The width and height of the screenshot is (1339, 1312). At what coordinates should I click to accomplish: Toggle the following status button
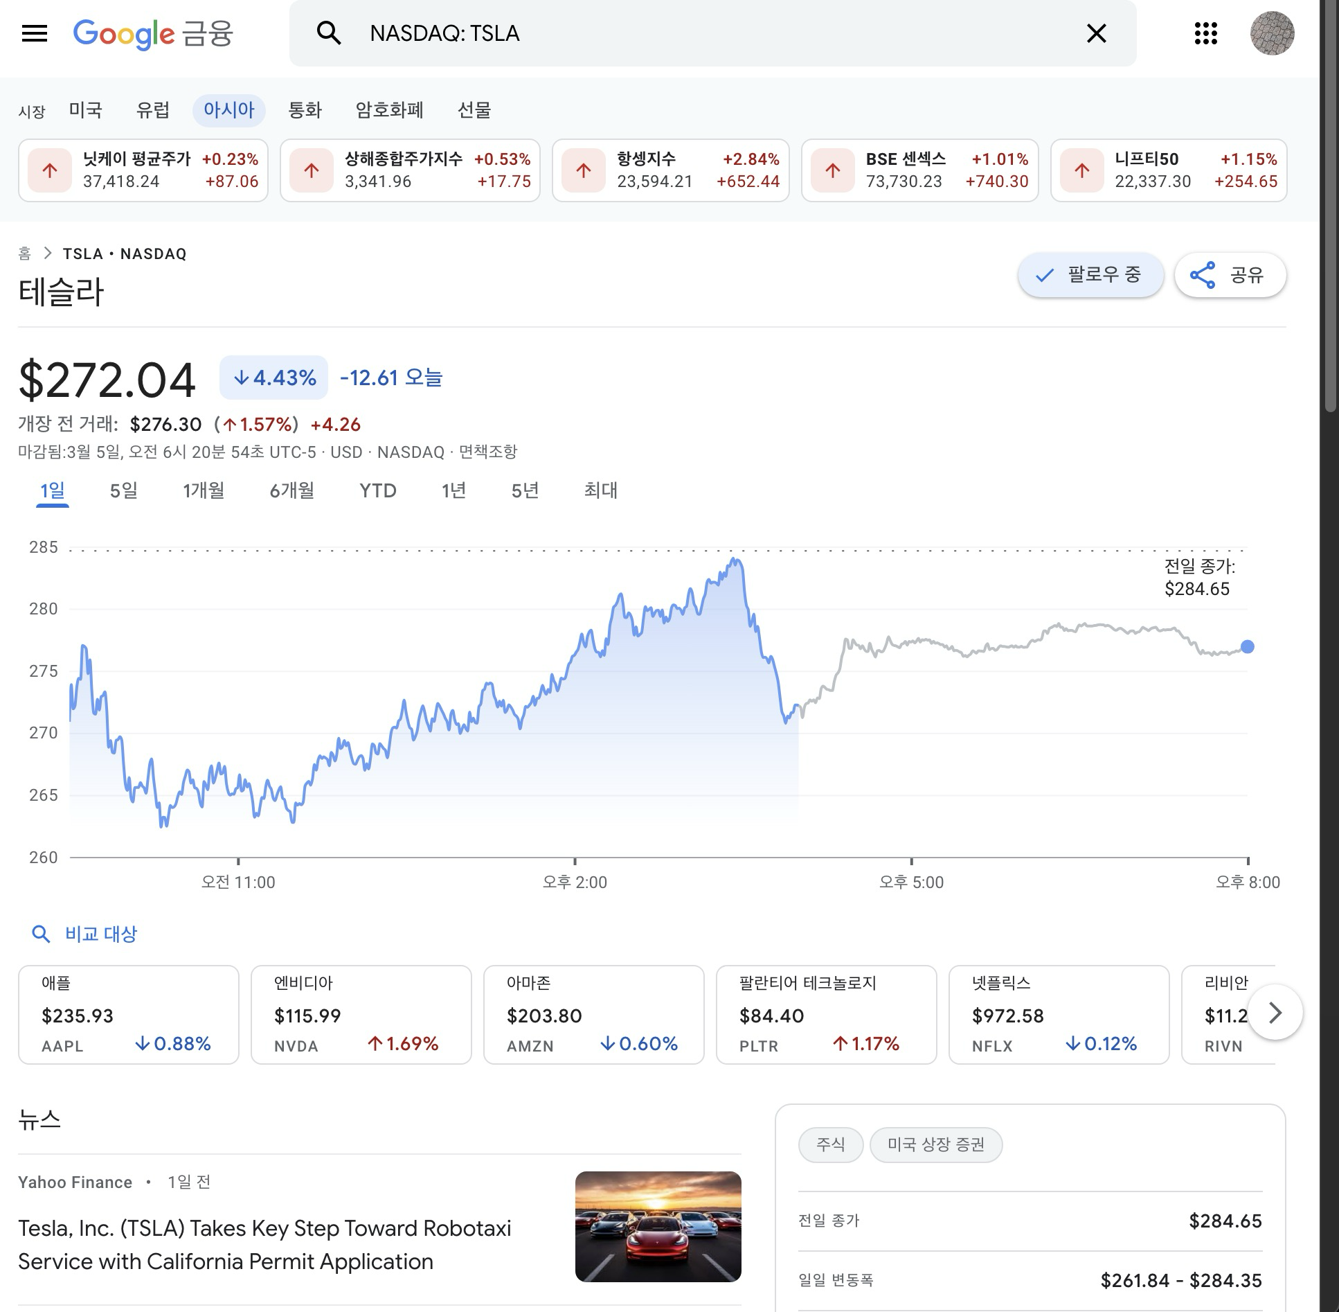pyautogui.click(x=1090, y=275)
